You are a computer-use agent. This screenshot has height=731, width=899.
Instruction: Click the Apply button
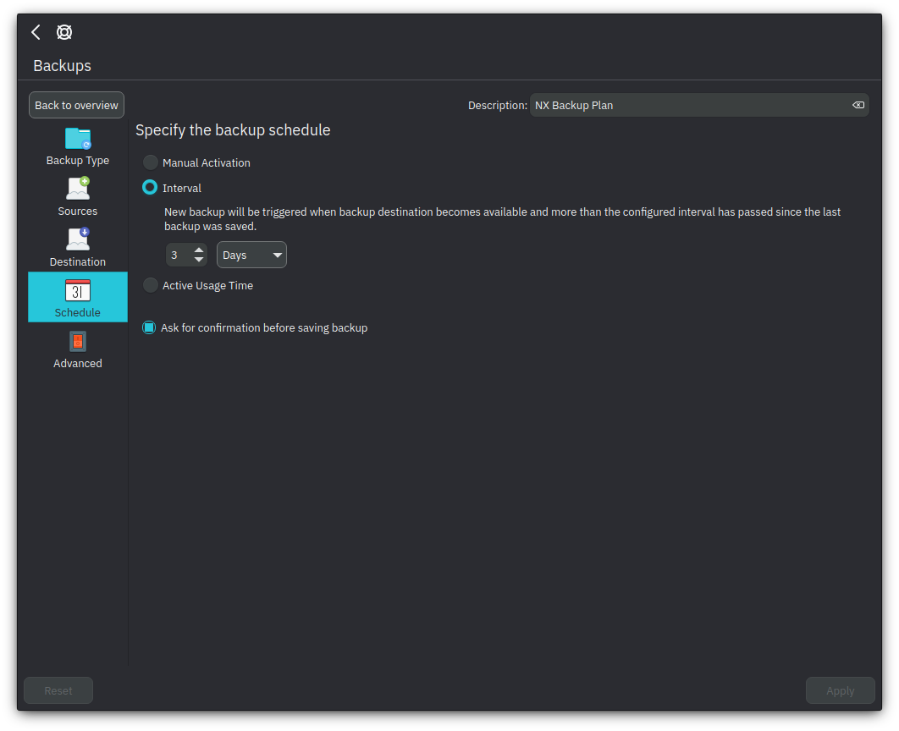pos(840,690)
